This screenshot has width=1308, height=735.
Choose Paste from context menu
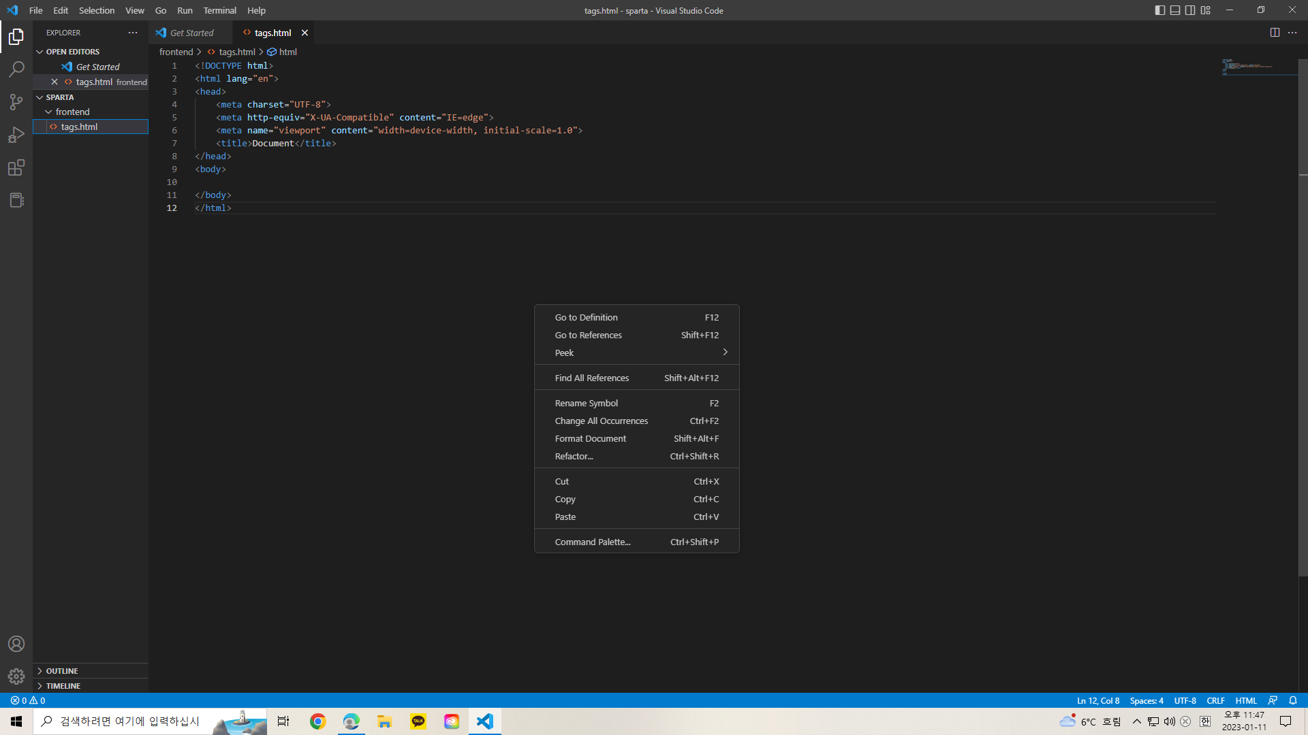click(637, 517)
